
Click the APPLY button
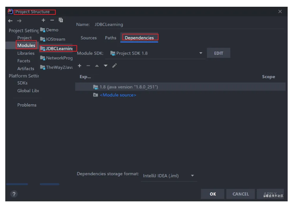coord(270,194)
